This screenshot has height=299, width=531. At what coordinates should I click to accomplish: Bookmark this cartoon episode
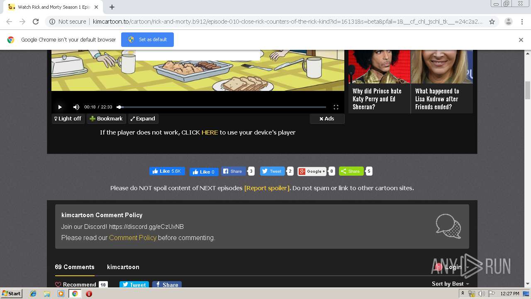[x=106, y=119]
